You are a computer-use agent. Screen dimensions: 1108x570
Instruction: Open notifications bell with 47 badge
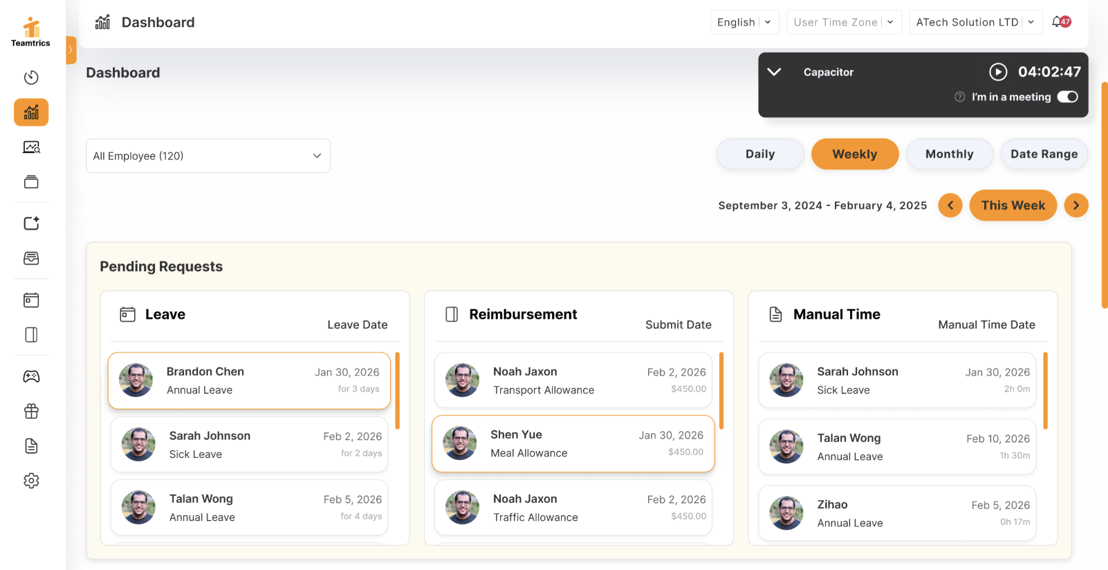coord(1061,22)
